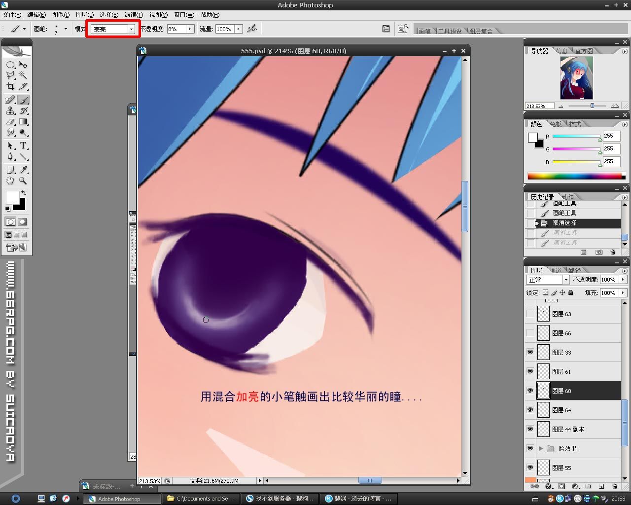Open the layer fill percentage arrow

point(623,292)
